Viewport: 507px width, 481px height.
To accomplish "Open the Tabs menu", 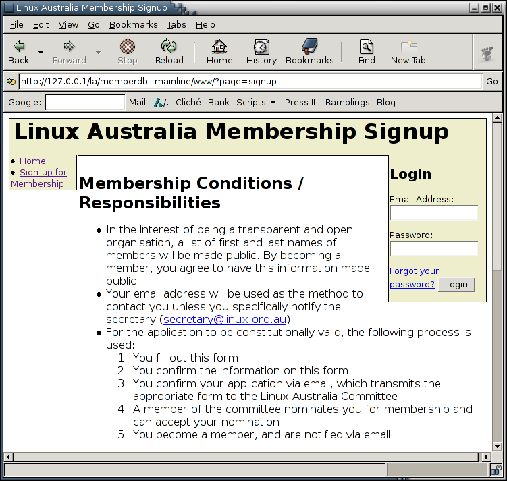I will pos(177,24).
